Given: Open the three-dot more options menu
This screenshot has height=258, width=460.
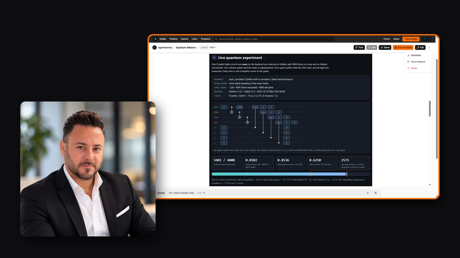Looking at the screenshot, I should point(430,48).
